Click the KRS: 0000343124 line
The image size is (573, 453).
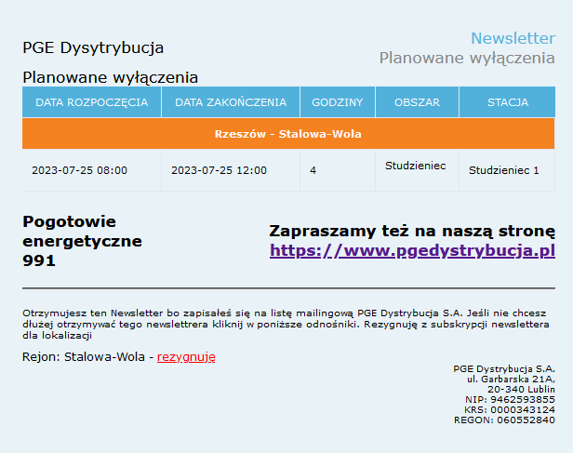pos(510,409)
